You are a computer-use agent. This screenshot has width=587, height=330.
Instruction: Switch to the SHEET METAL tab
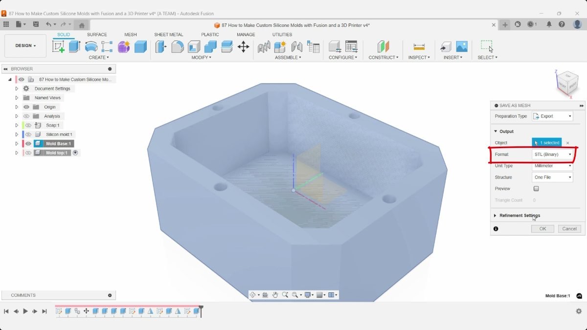pos(168,35)
